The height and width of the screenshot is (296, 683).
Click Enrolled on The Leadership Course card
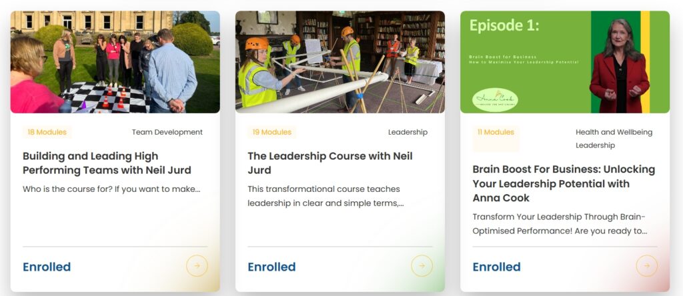coord(271,267)
